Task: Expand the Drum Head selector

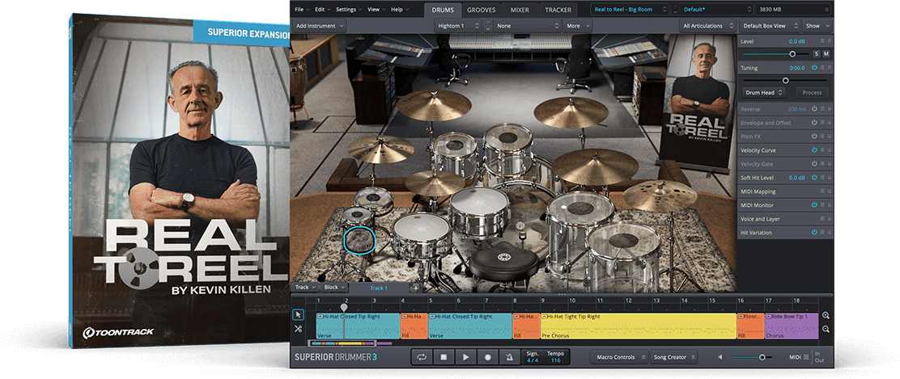Action: coord(764,92)
